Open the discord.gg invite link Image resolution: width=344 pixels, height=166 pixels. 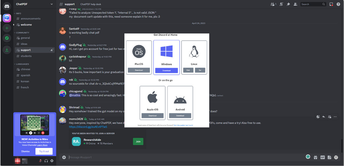(88, 127)
